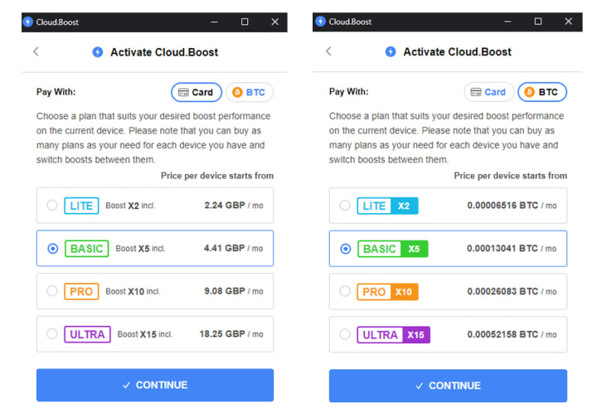Click price text 9.08 GBP / mo
The height and width of the screenshot is (413, 597).
234,291
